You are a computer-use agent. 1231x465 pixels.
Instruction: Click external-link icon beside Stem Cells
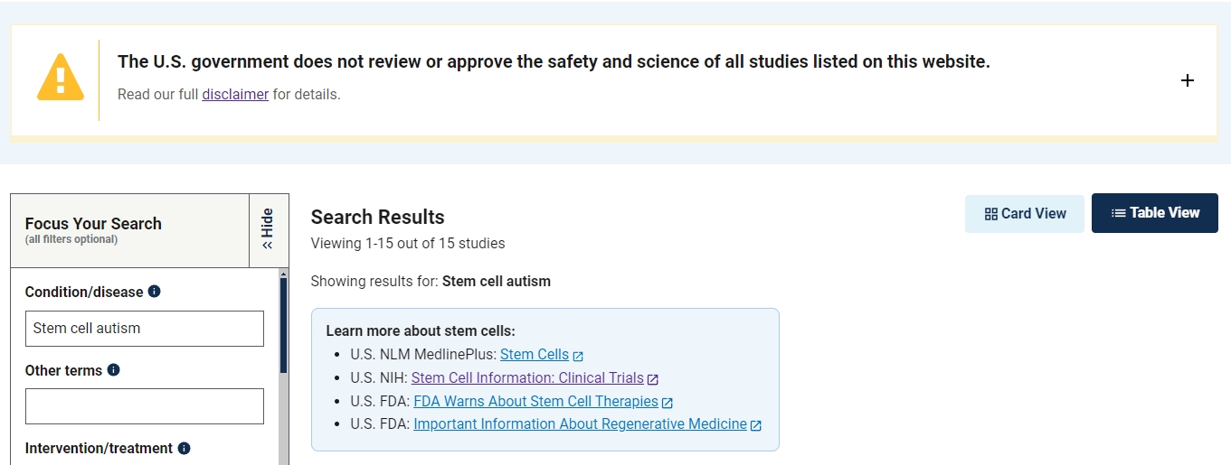579,356
